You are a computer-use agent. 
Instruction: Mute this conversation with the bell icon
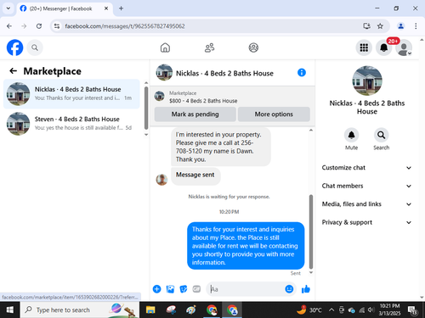point(351,135)
